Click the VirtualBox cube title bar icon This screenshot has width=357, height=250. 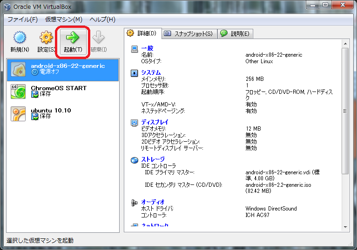coord(7,7)
